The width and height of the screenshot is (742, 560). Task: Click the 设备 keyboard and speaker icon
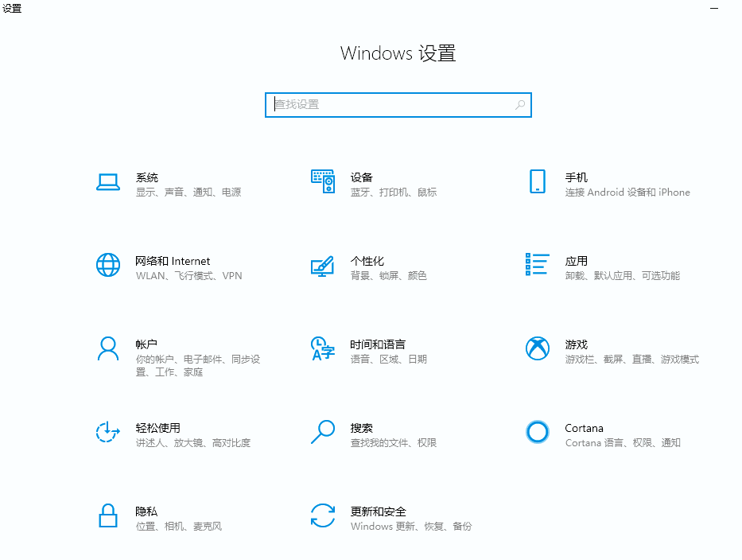tap(323, 181)
